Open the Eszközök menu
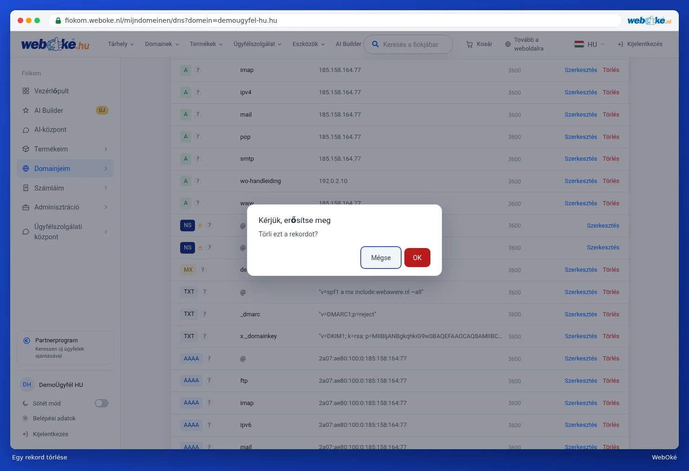 308,44
